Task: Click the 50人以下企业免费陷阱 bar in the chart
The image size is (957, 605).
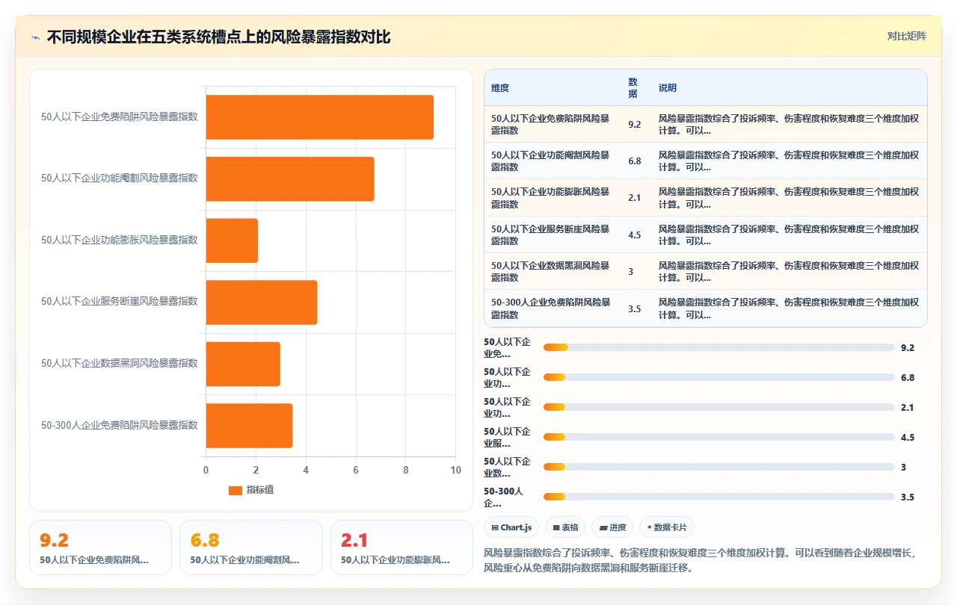Action: point(320,117)
